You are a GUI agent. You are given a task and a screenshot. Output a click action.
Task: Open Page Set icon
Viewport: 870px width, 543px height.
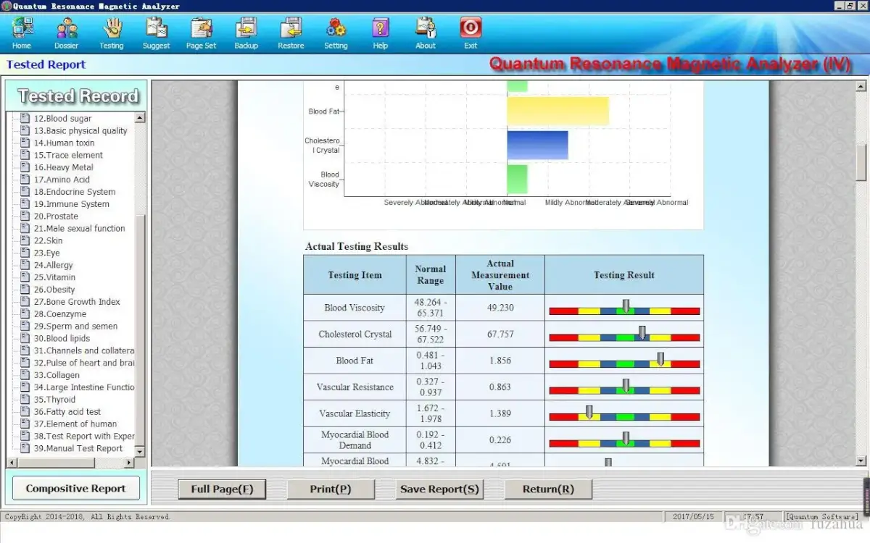point(201,29)
